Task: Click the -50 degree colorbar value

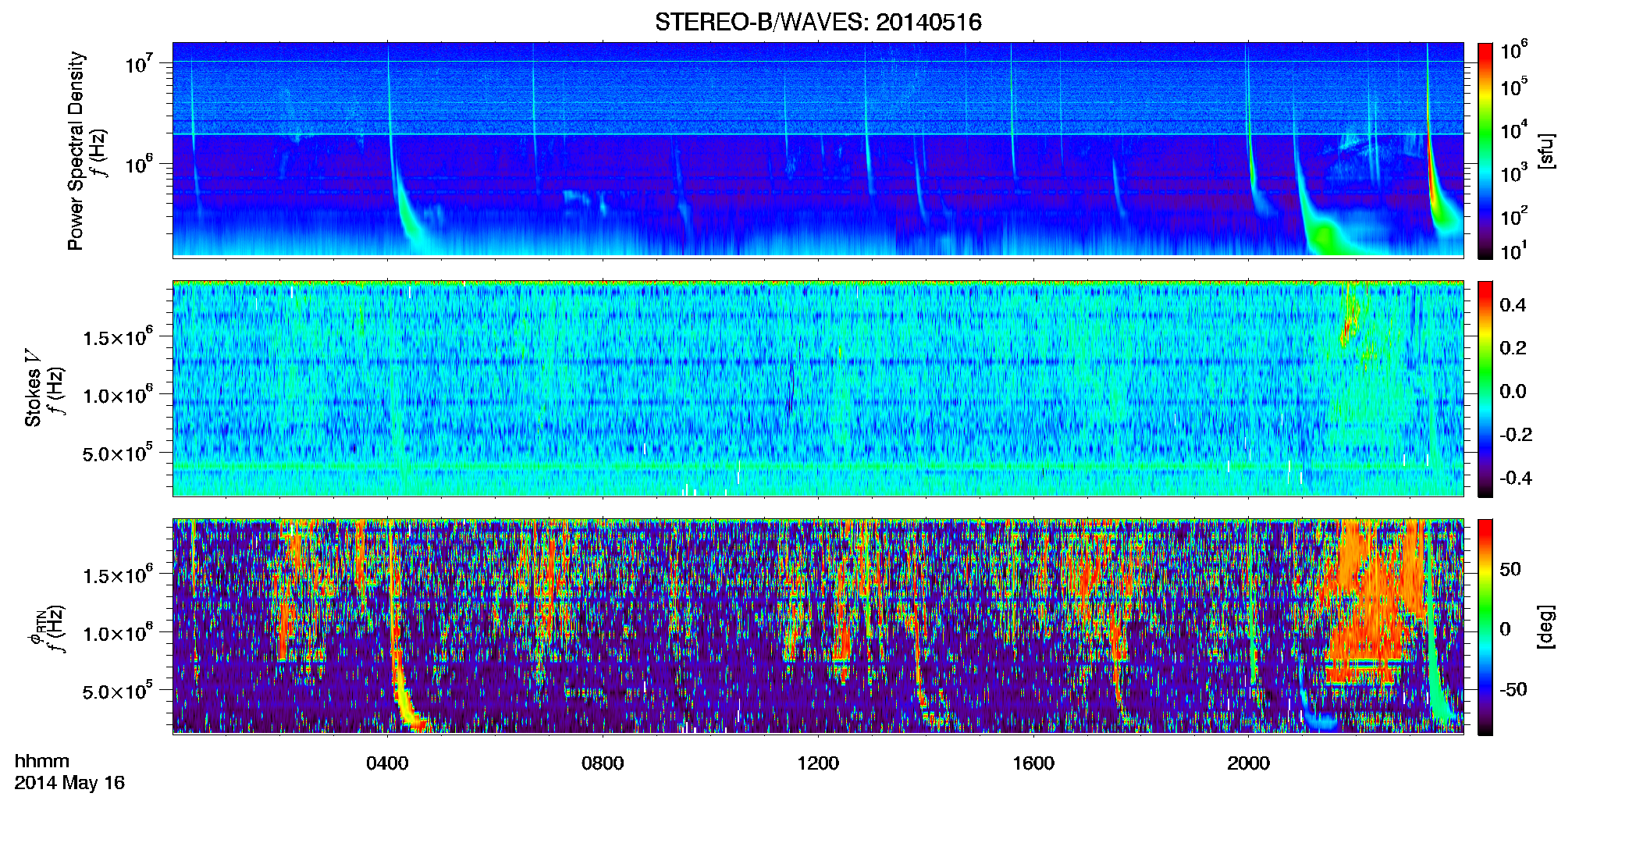Action: click(1513, 690)
